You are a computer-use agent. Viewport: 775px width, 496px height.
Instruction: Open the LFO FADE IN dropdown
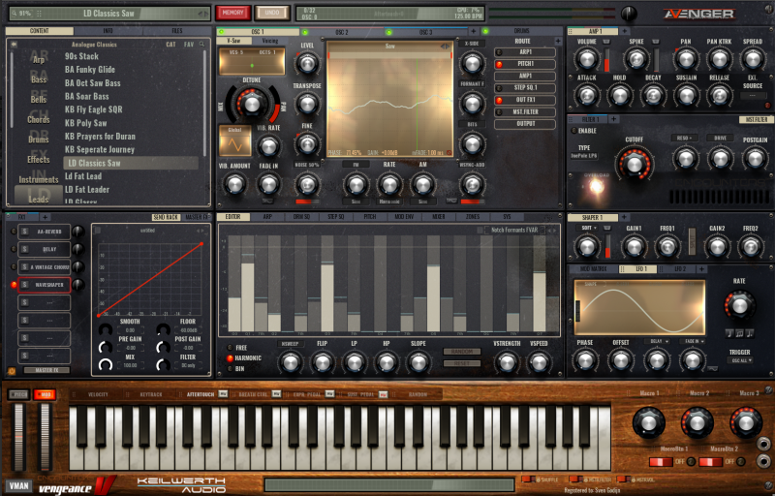(692, 341)
